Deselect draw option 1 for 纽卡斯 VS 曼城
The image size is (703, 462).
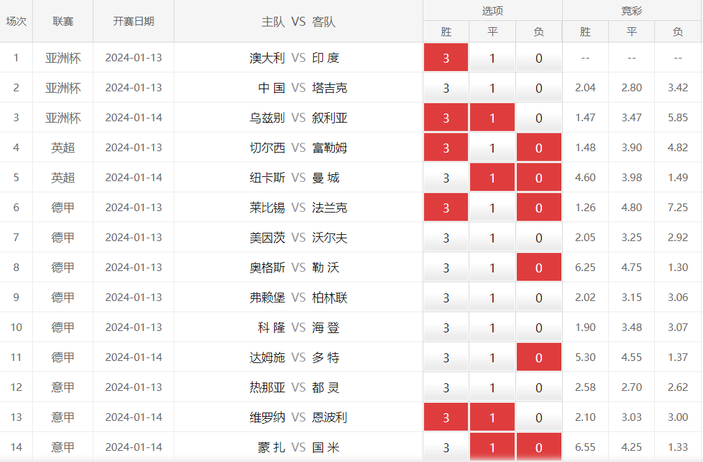pyautogui.click(x=492, y=178)
